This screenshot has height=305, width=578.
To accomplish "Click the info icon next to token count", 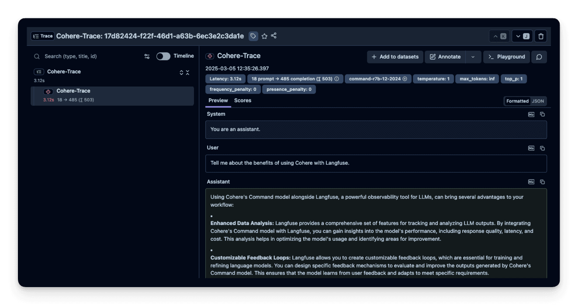I will pyautogui.click(x=336, y=79).
